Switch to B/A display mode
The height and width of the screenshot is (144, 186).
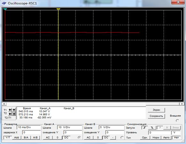tap(26, 138)
